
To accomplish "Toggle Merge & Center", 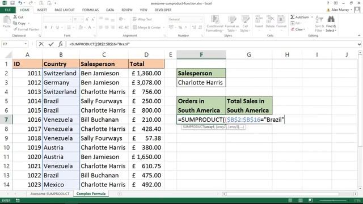I will [147, 27].
